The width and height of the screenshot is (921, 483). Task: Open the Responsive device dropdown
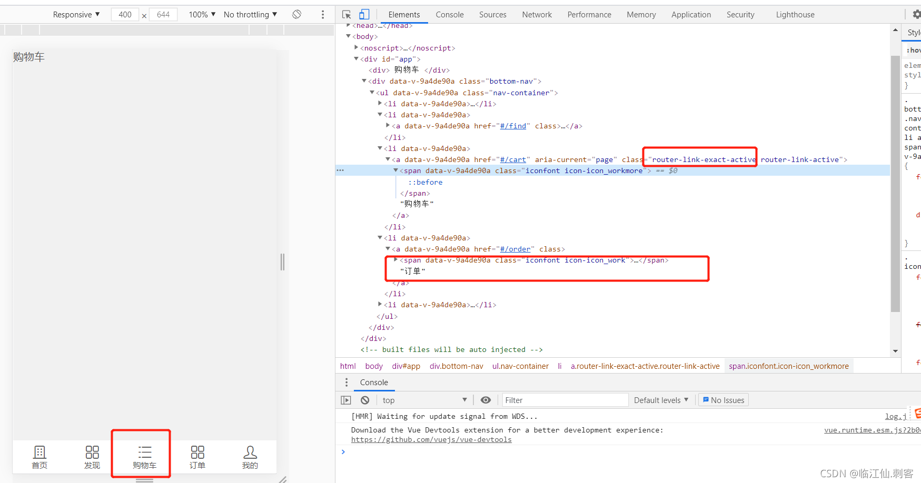click(x=76, y=15)
